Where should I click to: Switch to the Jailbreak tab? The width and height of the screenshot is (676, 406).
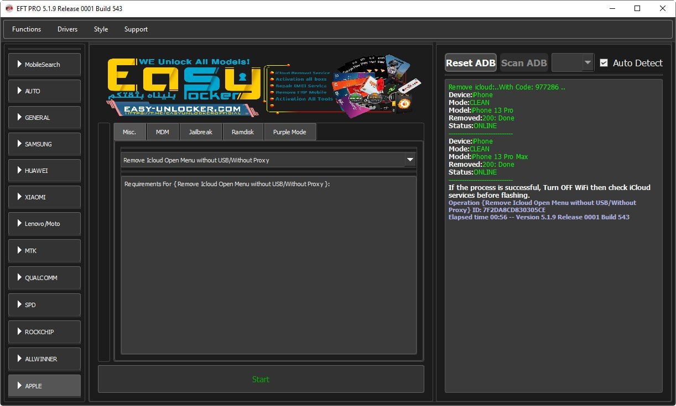201,132
